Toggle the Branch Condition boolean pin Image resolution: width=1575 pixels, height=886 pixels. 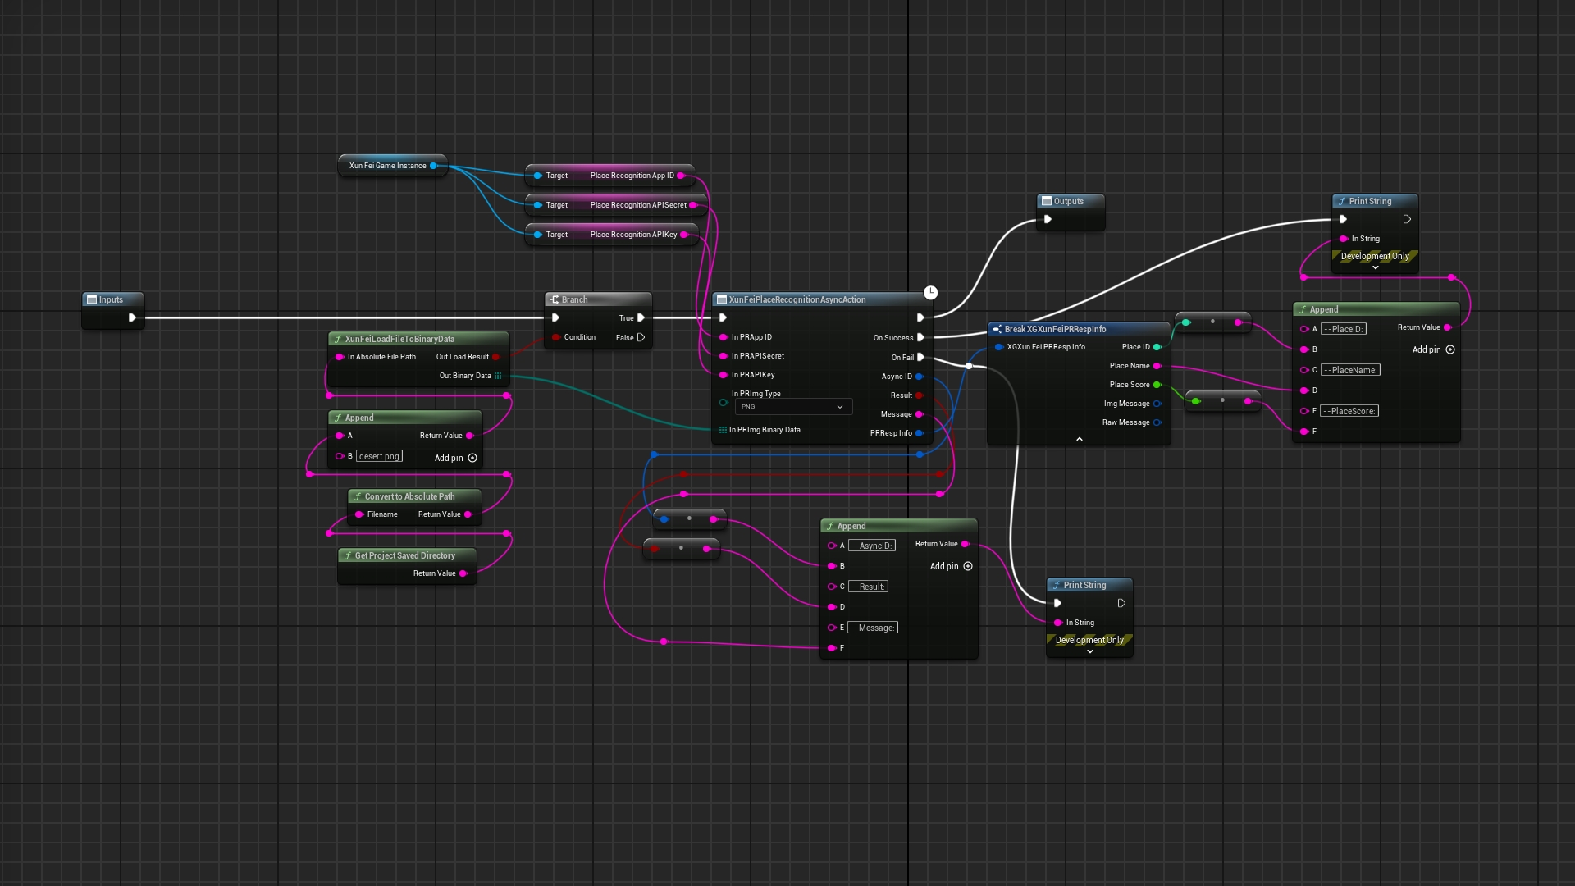(x=556, y=337)
